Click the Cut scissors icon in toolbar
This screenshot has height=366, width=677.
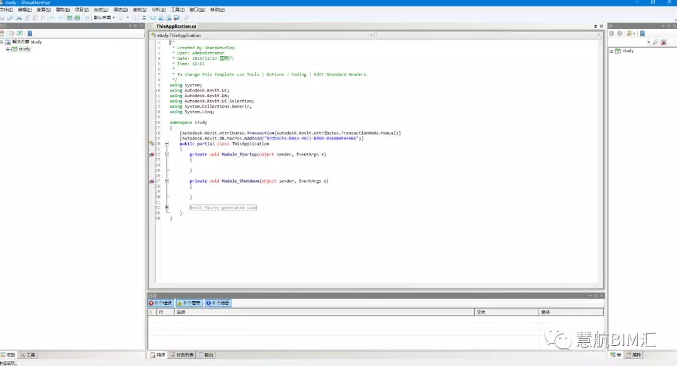[20, 18]
